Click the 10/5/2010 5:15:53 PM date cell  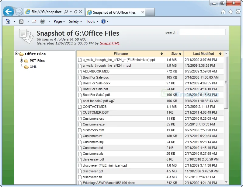(203, 95)
